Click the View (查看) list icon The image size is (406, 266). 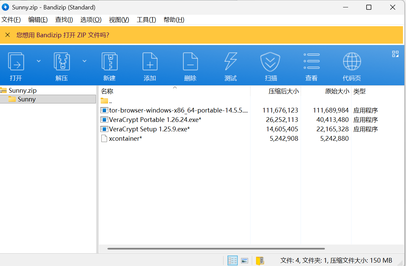click(x=311, y=61)
